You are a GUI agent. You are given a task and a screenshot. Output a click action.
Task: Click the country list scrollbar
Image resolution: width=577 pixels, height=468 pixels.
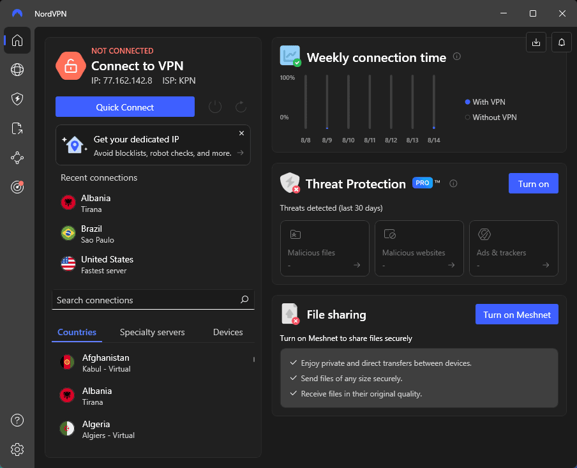(x=254, y=359)
